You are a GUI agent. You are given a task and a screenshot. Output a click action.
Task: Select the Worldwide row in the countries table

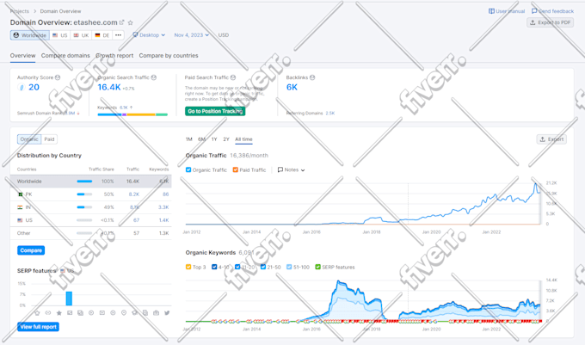click(x=90, y=182)
